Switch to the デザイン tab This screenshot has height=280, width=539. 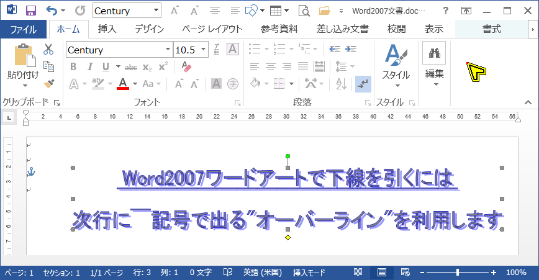pos(150,29)
